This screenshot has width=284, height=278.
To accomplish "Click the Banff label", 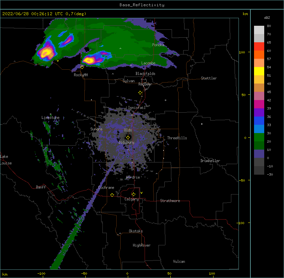I will coord(41,187).
